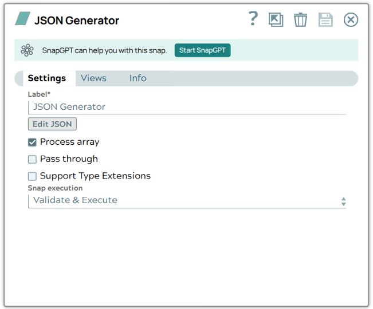Enable the Pass through checkbox
Screen dimensions: 373x309
point(32,160)
